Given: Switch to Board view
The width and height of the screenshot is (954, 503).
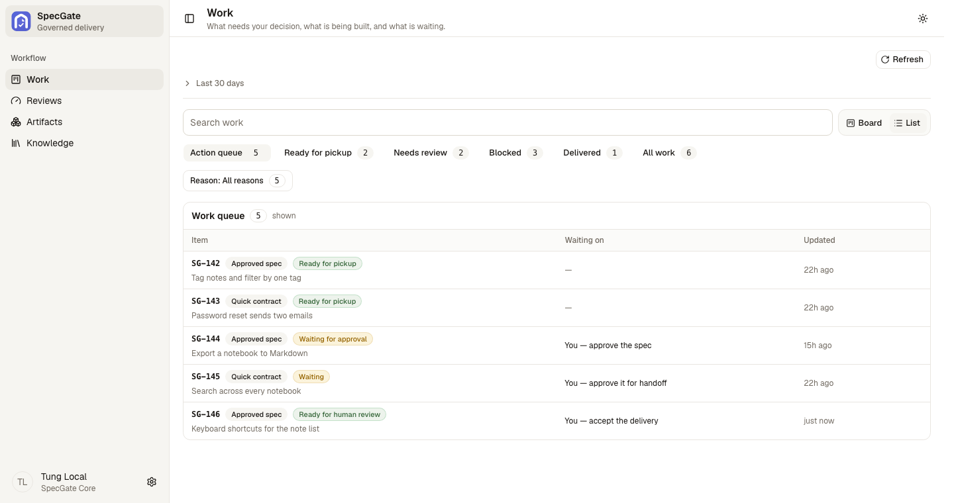Looking at the screenshot, I should [x=864, y=123].
